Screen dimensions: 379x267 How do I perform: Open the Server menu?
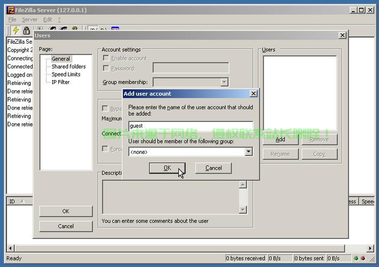[x=30, y=20]
